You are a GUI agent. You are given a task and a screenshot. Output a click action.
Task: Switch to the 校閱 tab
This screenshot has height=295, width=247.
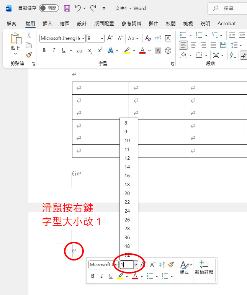[171, 23]
